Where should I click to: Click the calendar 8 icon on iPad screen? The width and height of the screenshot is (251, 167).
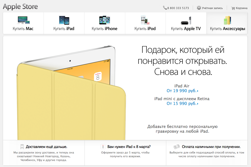98,76
